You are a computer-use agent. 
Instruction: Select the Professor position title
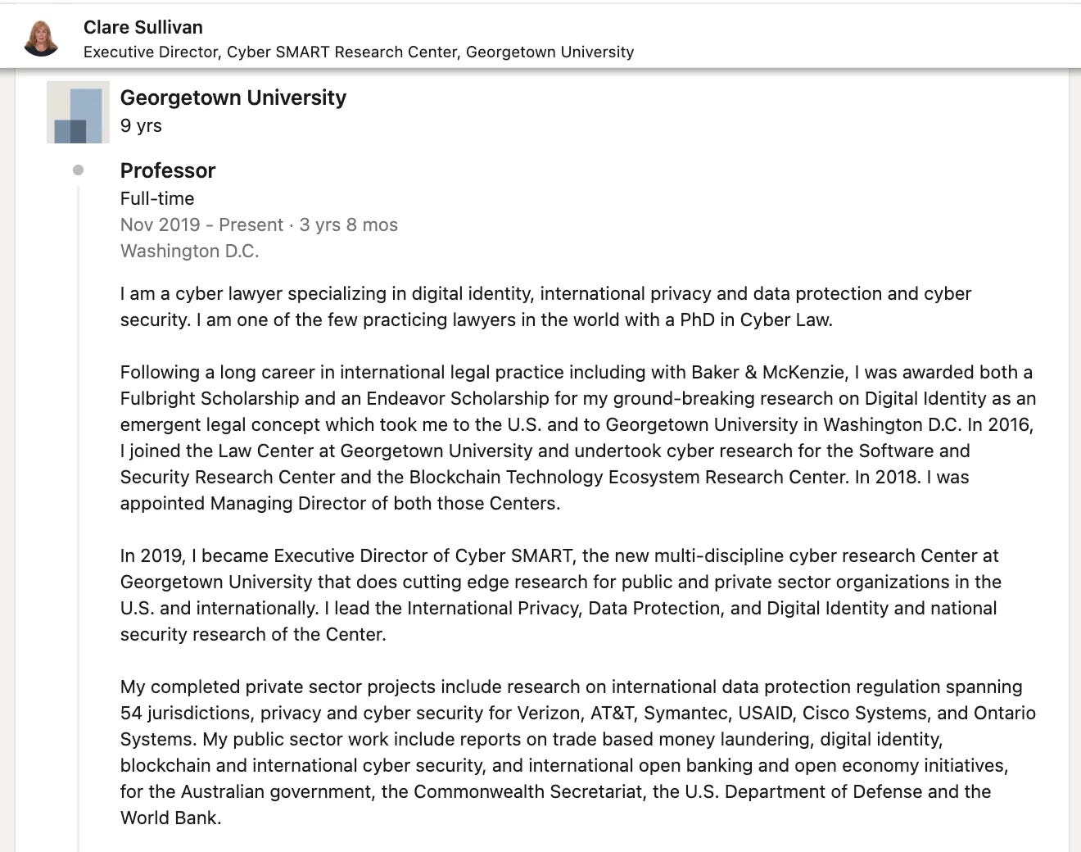point(168,170)
